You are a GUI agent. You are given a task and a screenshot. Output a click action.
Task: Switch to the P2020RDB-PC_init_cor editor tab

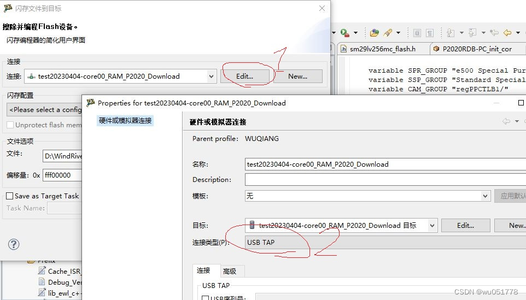pos(477,49)
